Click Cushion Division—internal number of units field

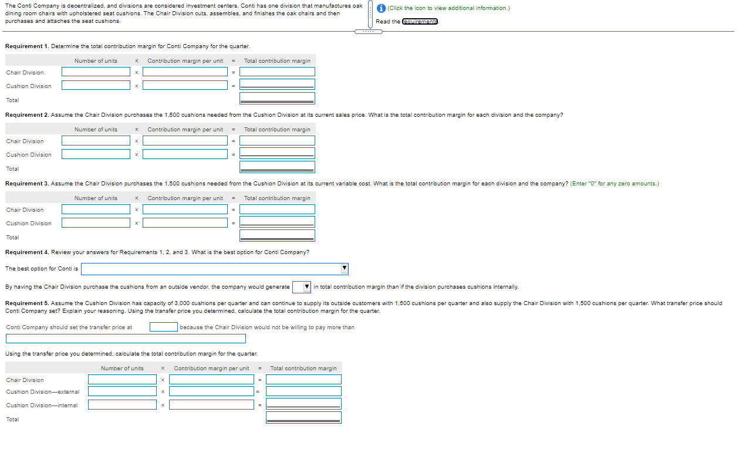(x=123, y=404)
